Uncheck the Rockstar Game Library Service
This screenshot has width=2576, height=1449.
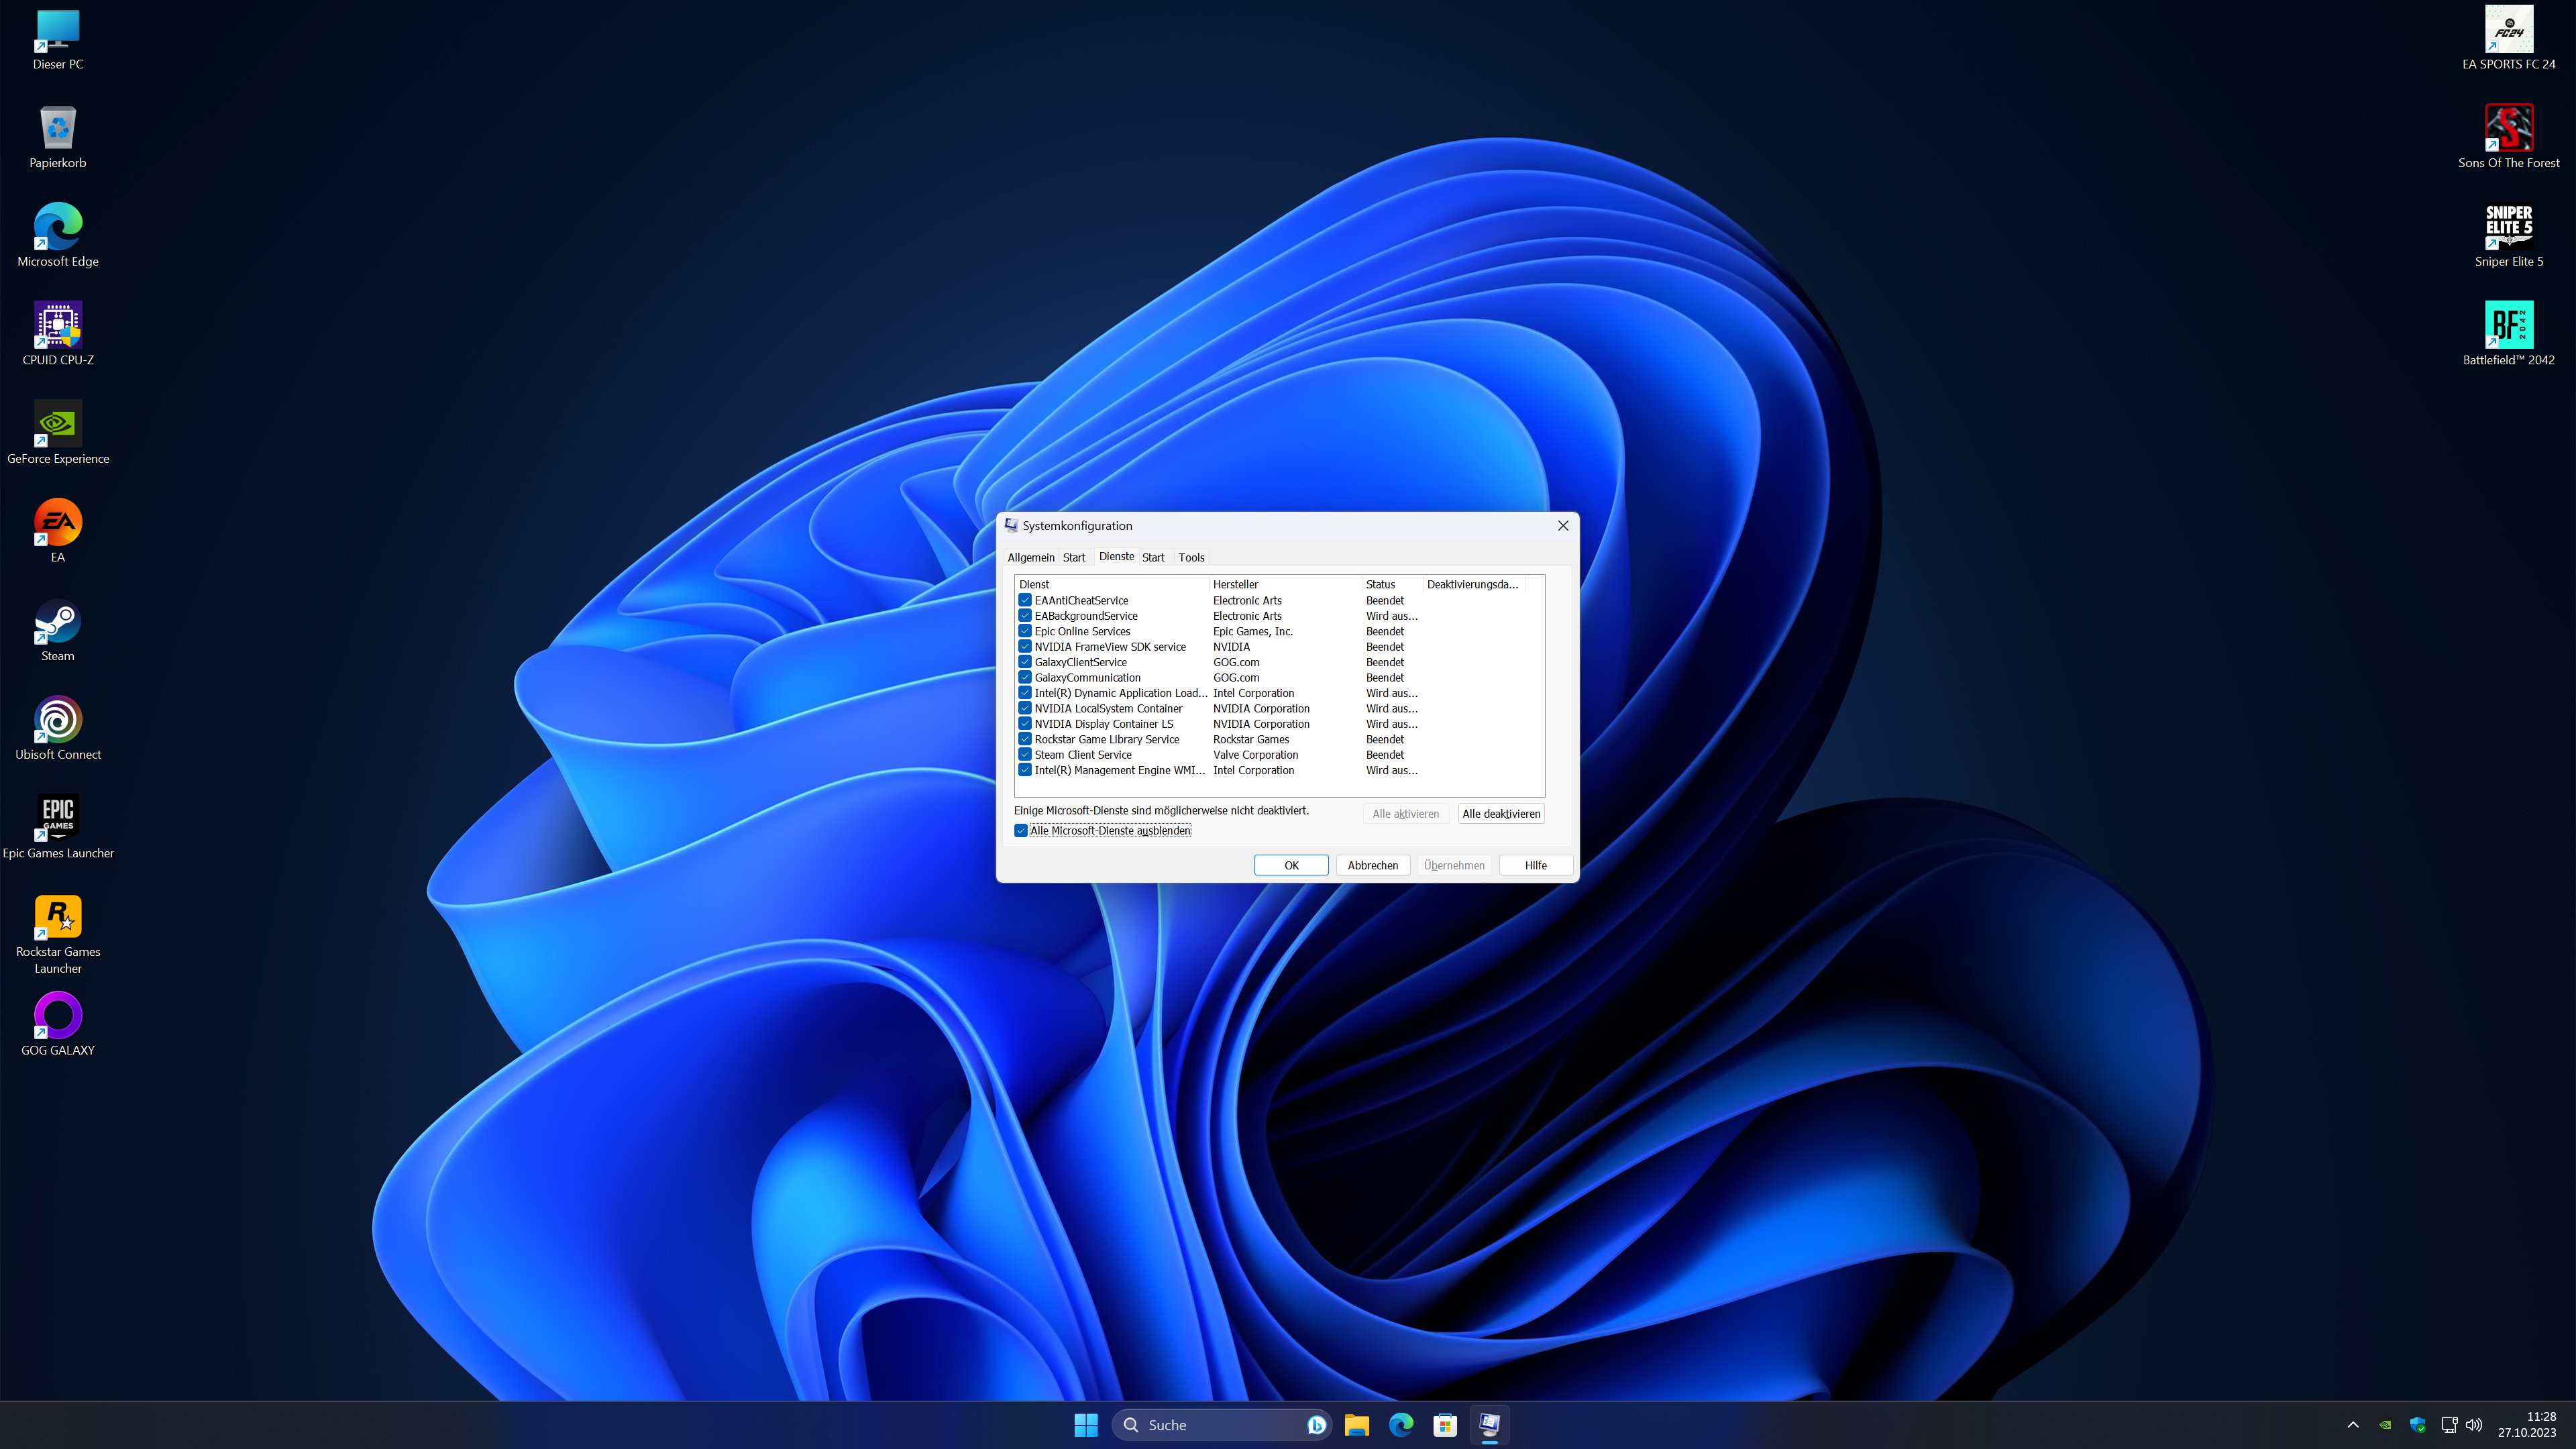click(1025, 739)
